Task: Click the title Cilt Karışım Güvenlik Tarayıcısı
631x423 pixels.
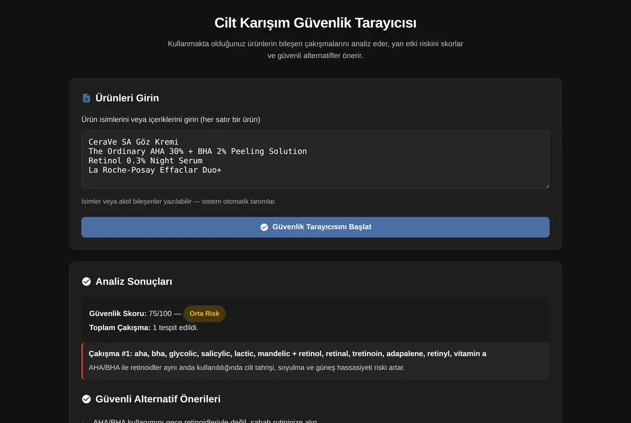Action: coord(315,23)
